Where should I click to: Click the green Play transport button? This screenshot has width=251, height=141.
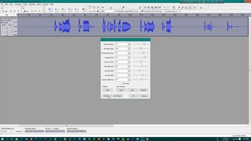(x=56, y=9)
